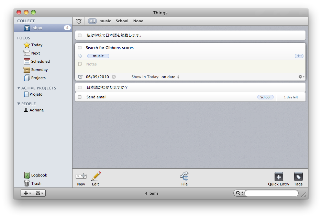Click the Adriana person icon
This screenshot has width=322, height=218.
26,110
